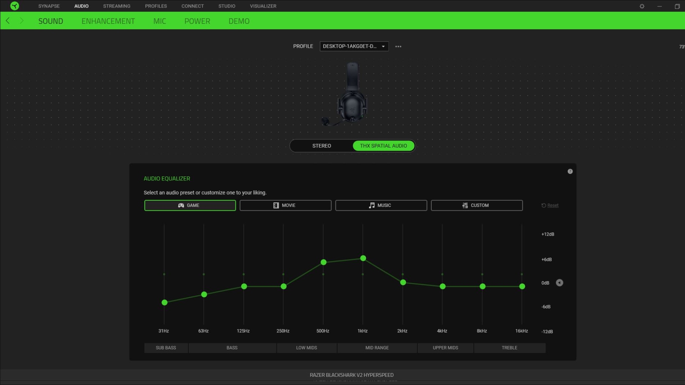Screen dimensions: 685x385
Task: Open the settings gear icon
Action: point(642,6)
